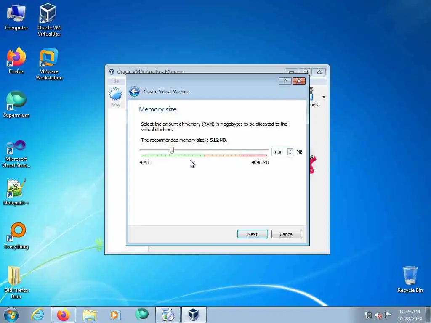This screenshot has width=431, height=323.
Task: Click the VirtualBox Manager title bar icon
Action: click(x=111, y=71)
